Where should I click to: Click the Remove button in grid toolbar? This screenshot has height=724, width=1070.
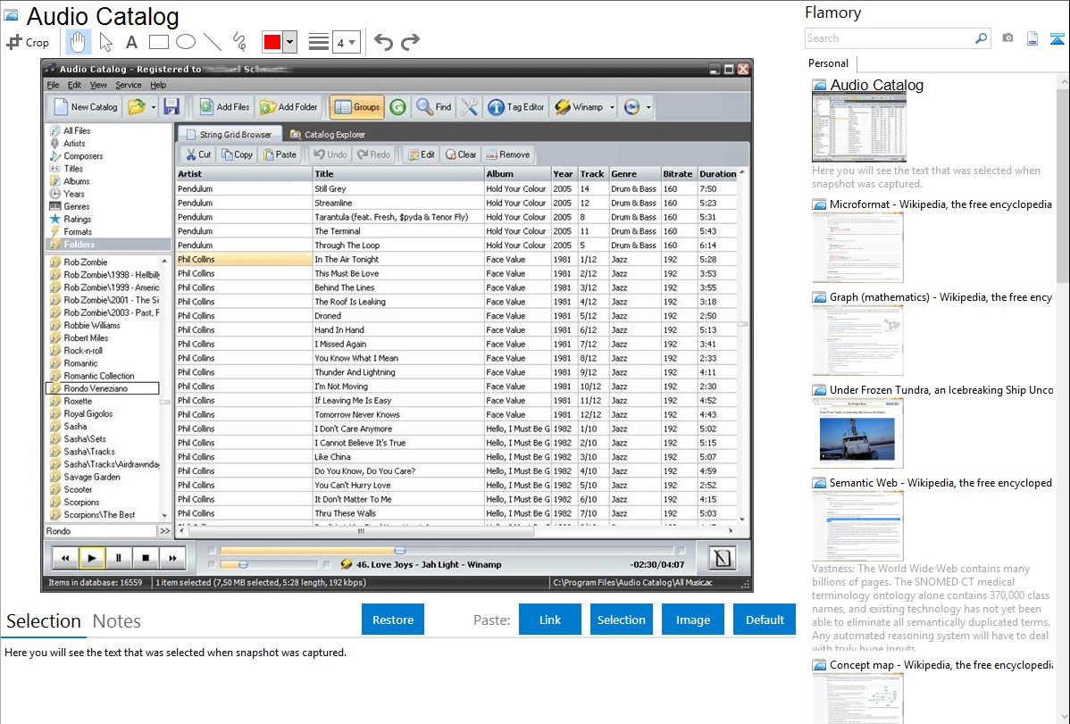(x=507, y=155)
